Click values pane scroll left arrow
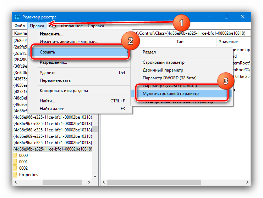Image resolution: width=263 pixels, height=198 pixels. coord(104,182)
